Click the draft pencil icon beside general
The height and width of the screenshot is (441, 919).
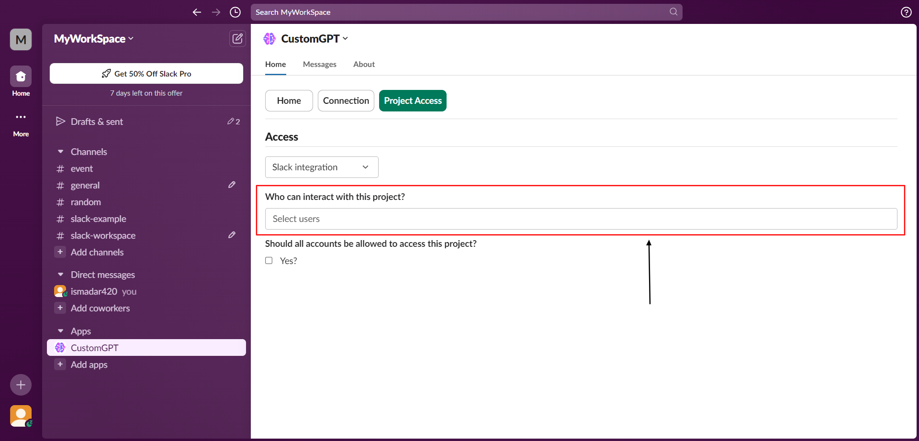(232, 185)
